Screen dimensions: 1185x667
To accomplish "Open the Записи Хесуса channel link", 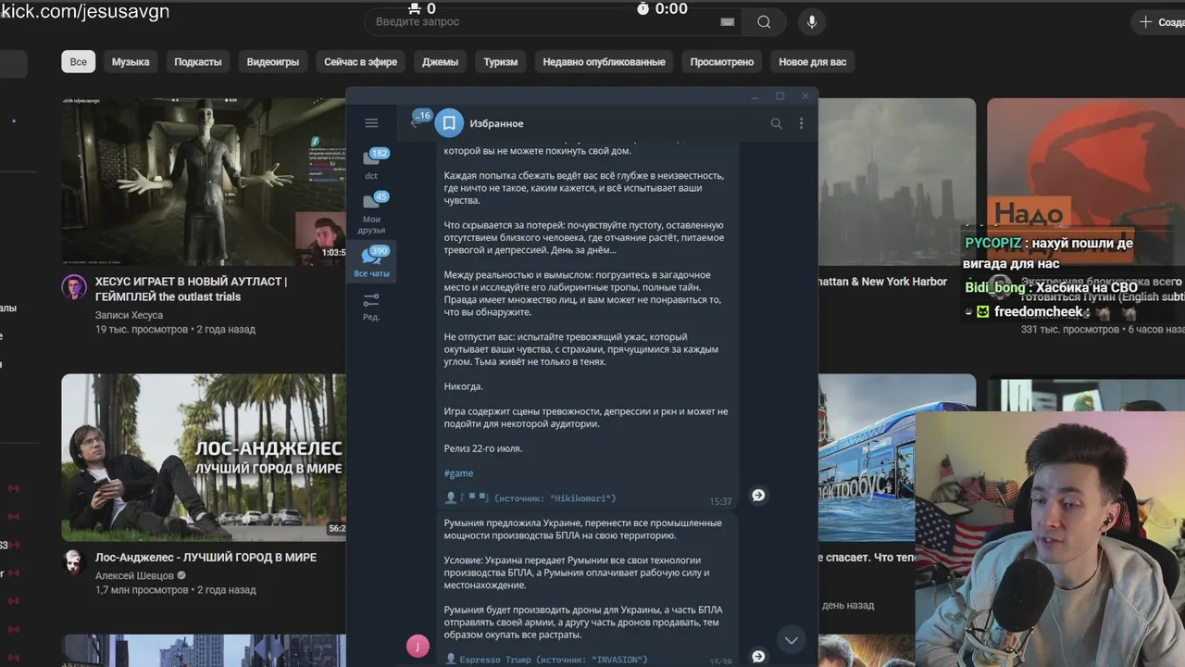I will [x=129, y=315].
